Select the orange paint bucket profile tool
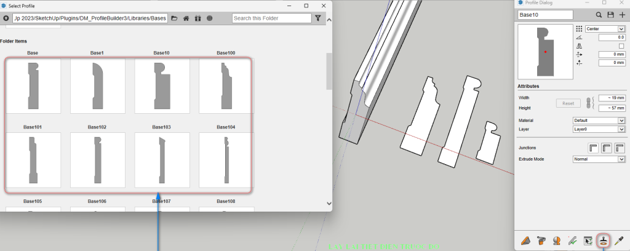 [x=541, y=241]
